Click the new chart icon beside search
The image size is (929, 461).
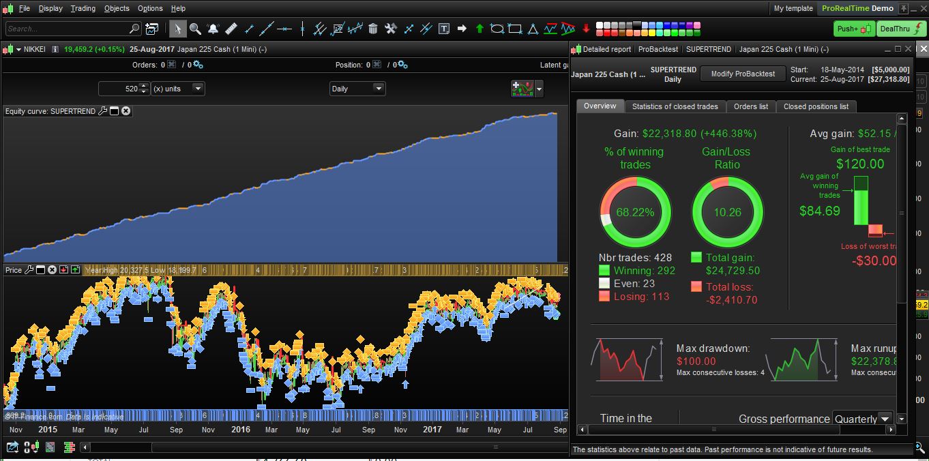click(151, 29)
